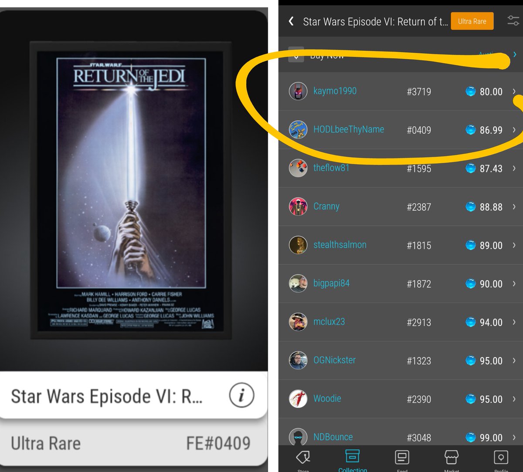523x472 pixels.
Task: Open seller profile stealthsalmon
Action: (x=340, y=245)
